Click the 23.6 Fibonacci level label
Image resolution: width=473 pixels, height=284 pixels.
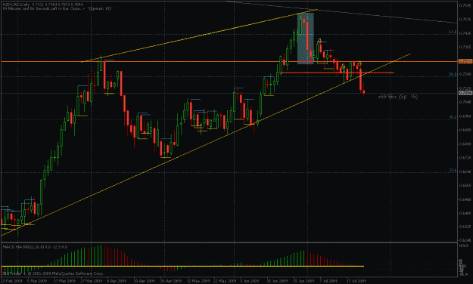(453, 170)
